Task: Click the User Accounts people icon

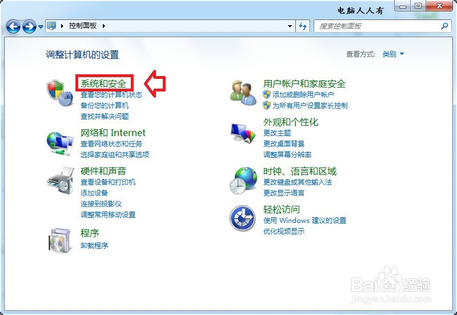Action: point(243,93)
